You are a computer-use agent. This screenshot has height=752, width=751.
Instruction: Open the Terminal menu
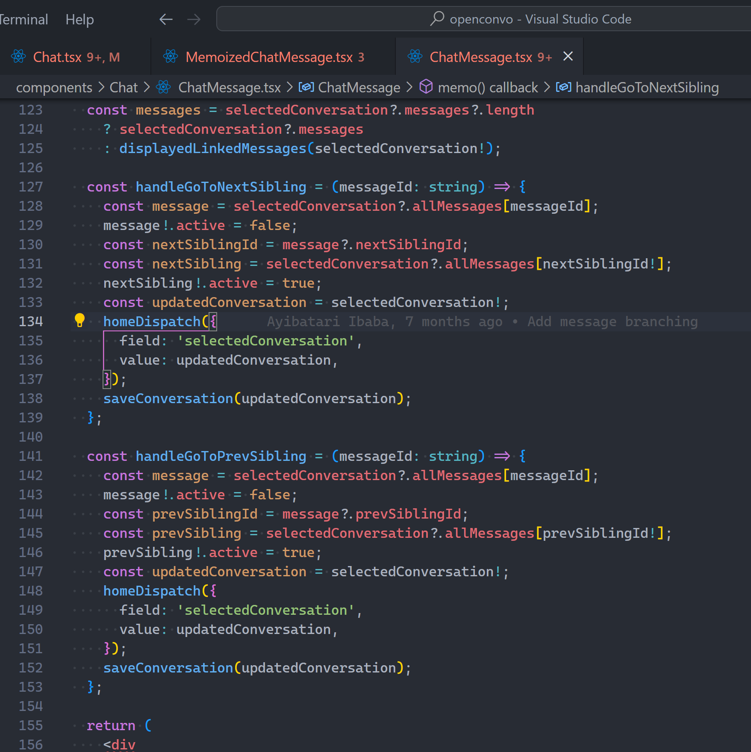coord(24,19)
